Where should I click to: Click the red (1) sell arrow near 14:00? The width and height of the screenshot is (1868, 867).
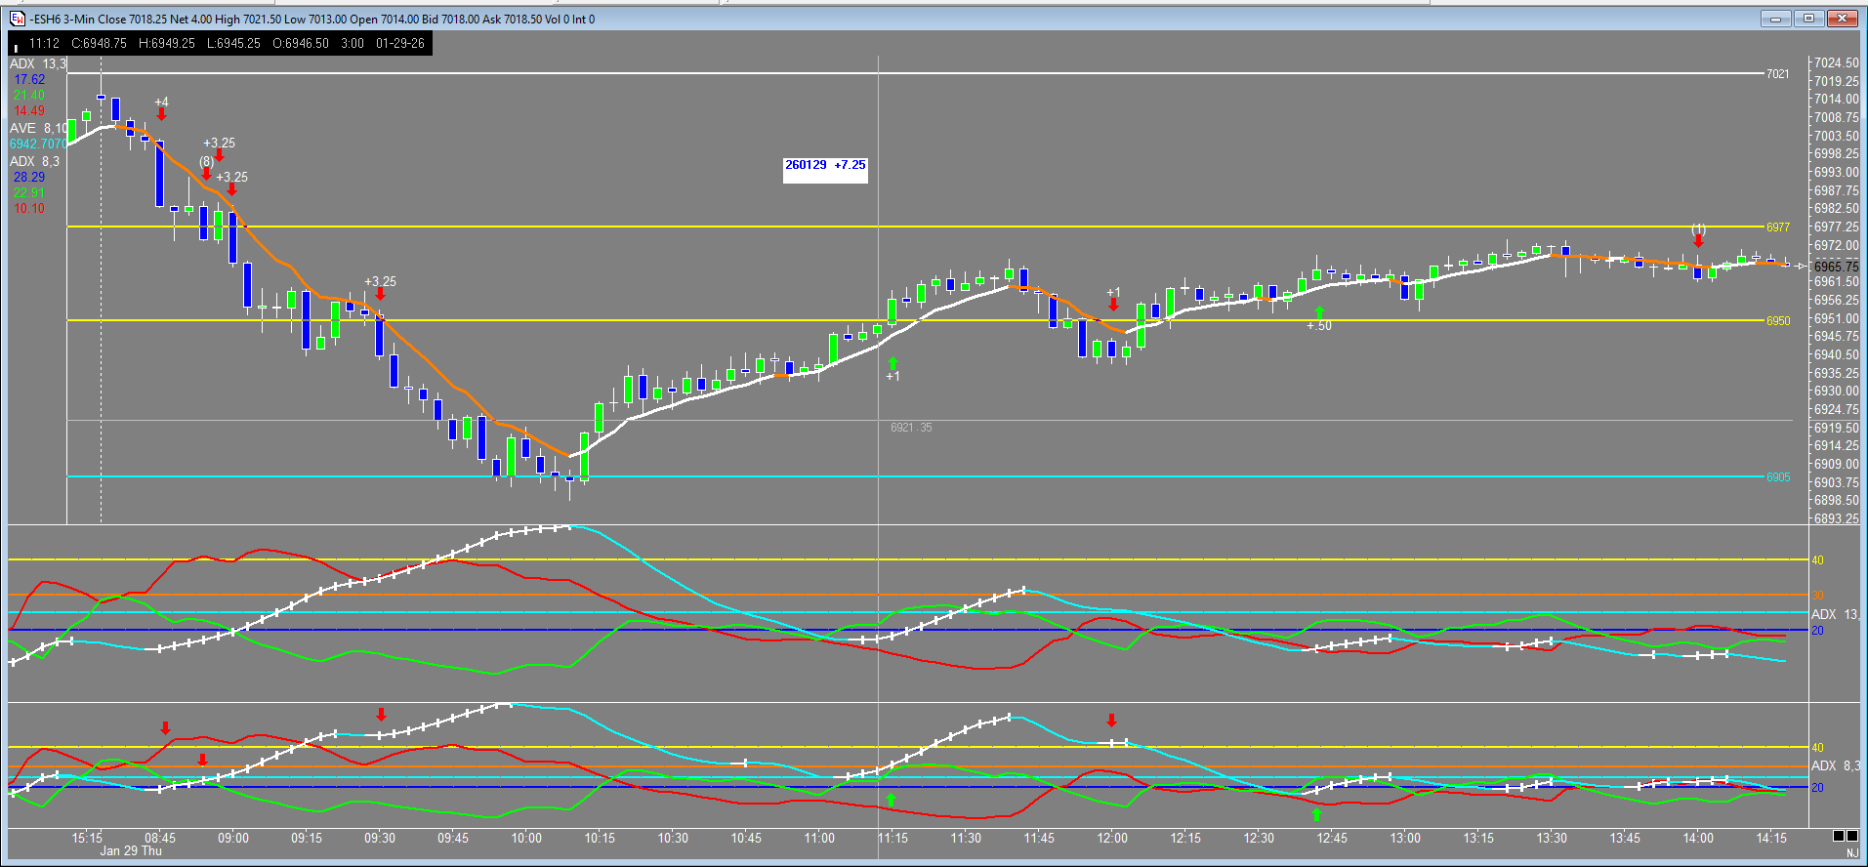click(x=1698, y=241)
